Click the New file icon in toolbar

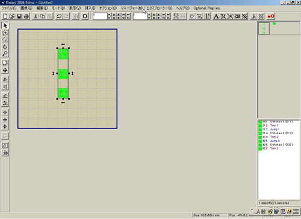pyautogui.click(x=5, y=16)
